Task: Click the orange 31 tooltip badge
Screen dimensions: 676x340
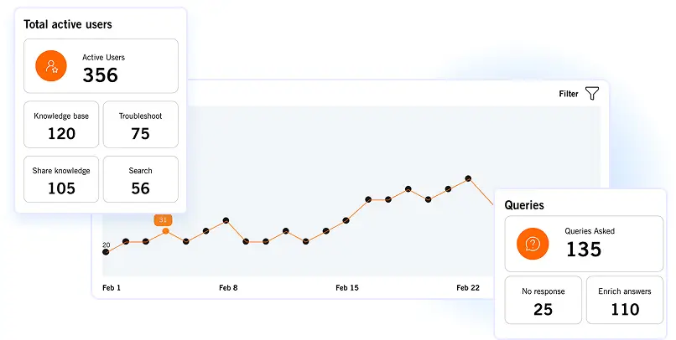Action: [163, 220]
